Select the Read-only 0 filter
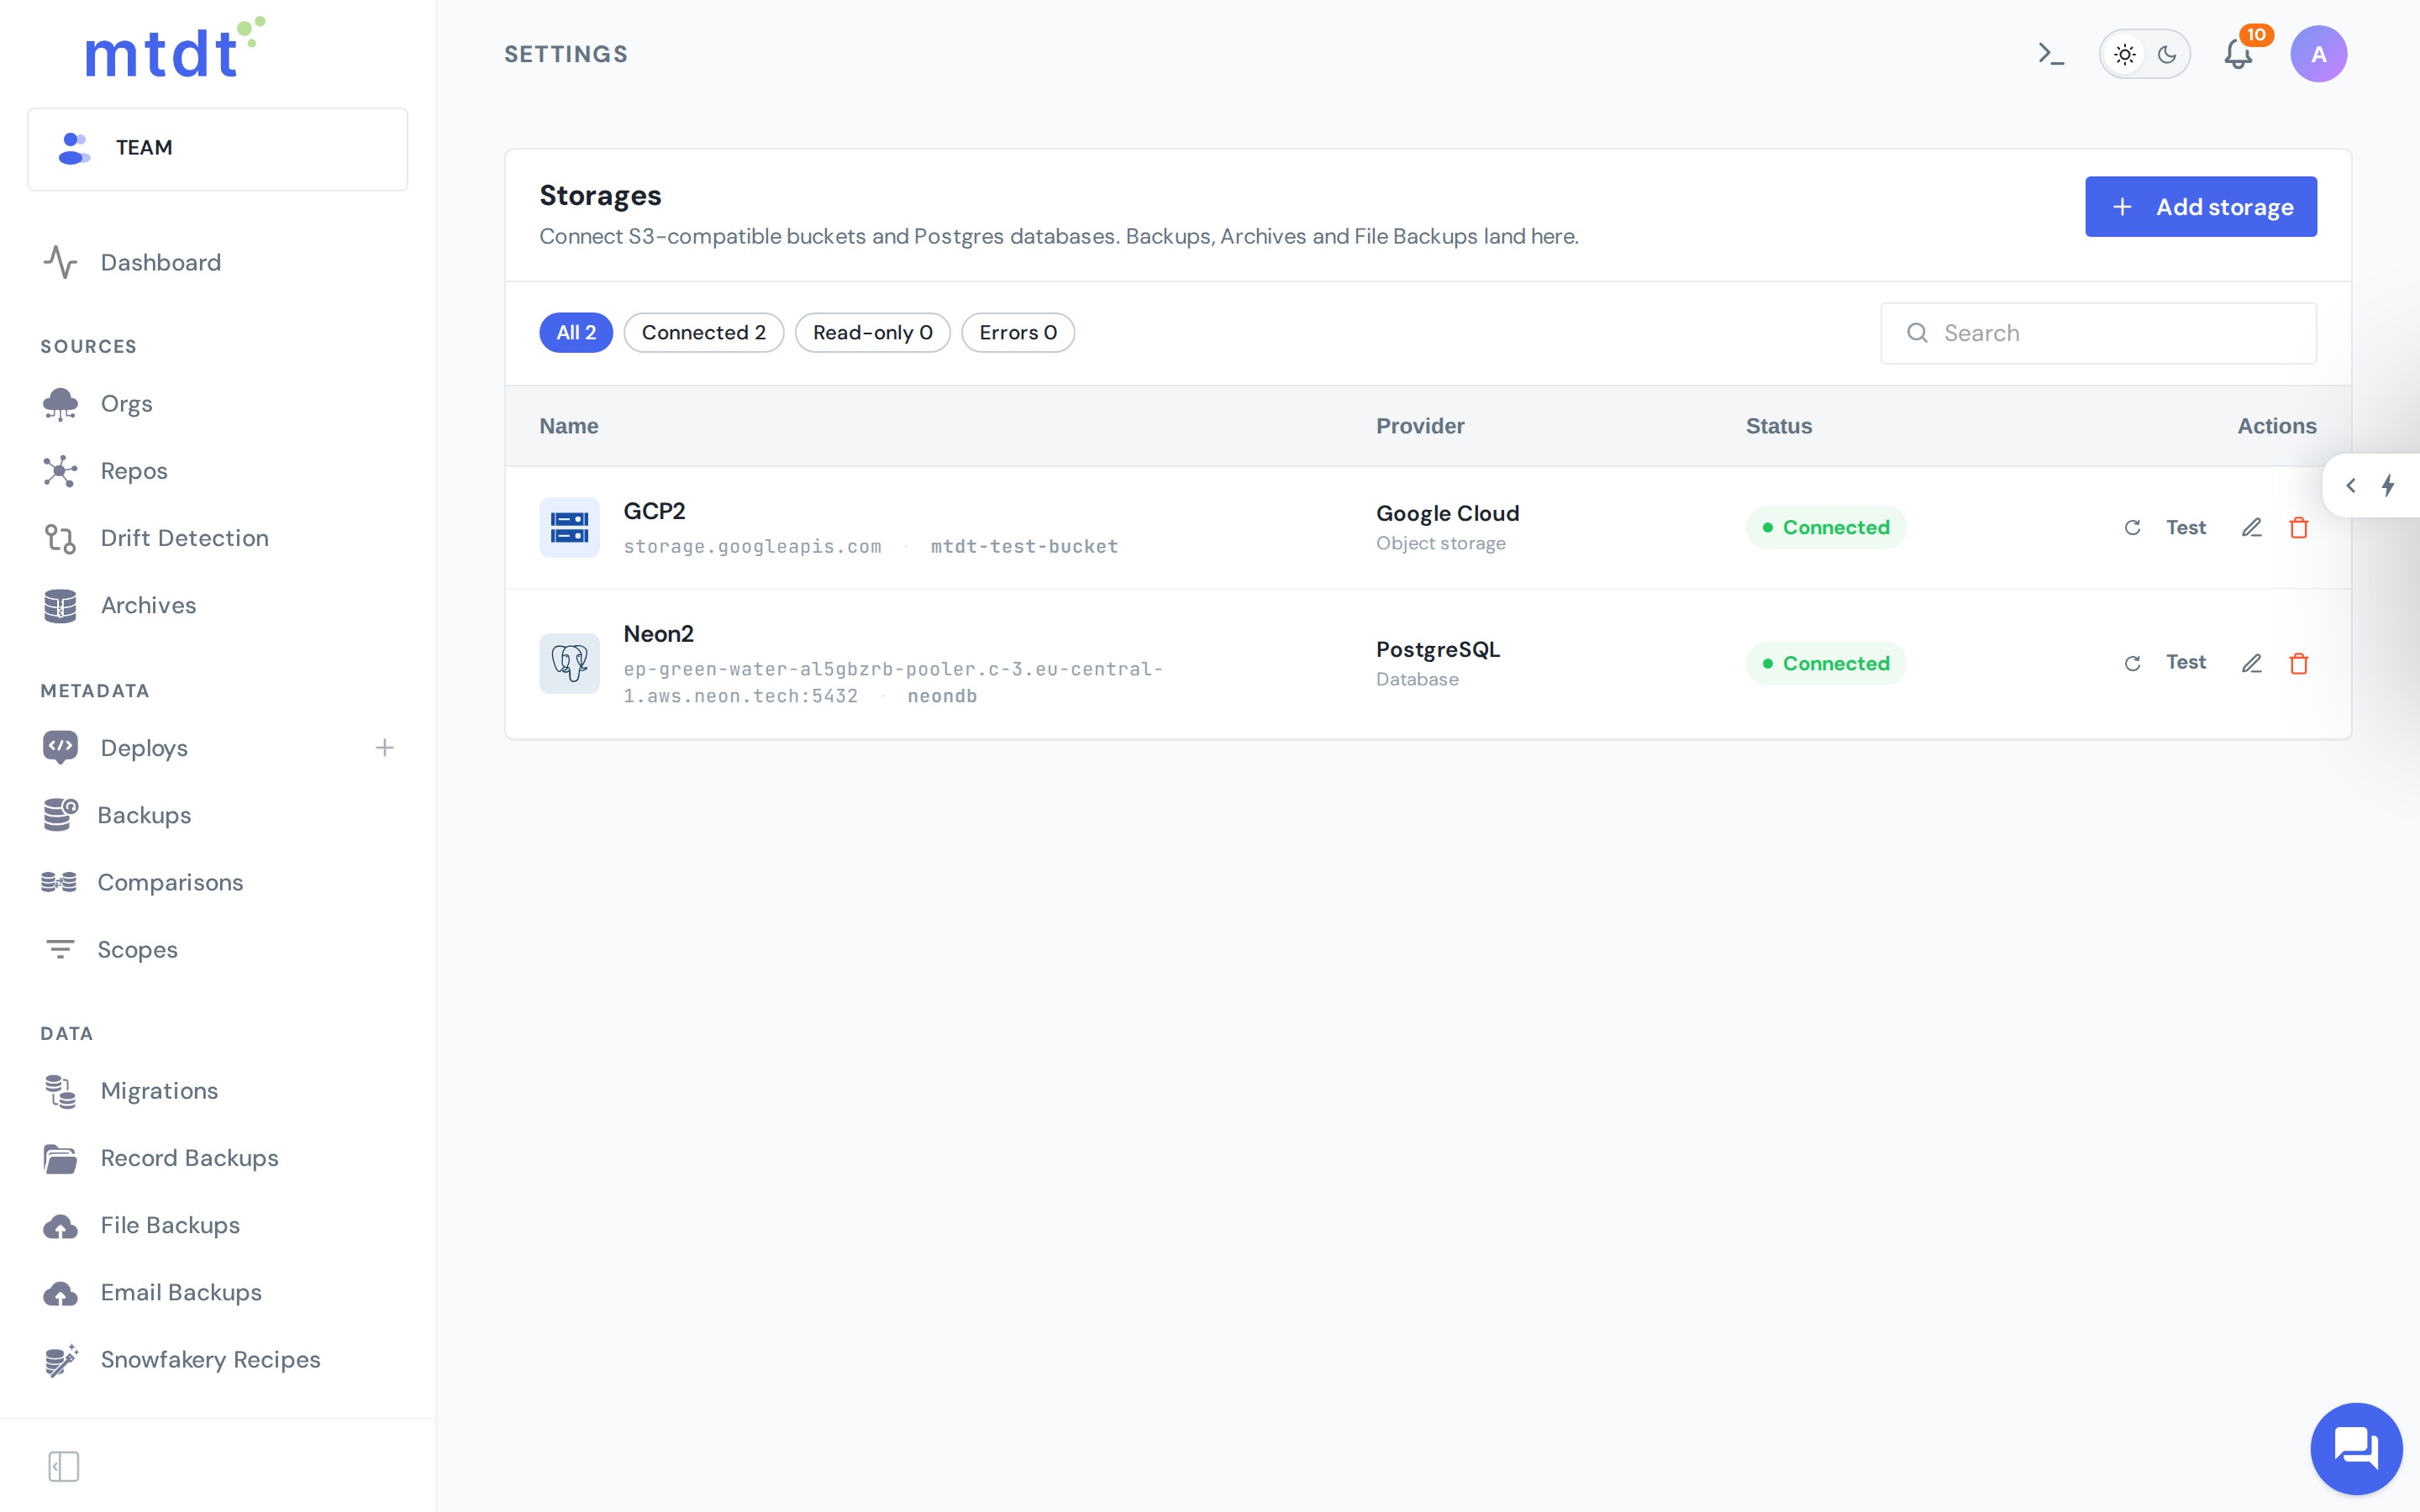The width and height of the screenshot is (2420, 1512). tap(873, 333)
